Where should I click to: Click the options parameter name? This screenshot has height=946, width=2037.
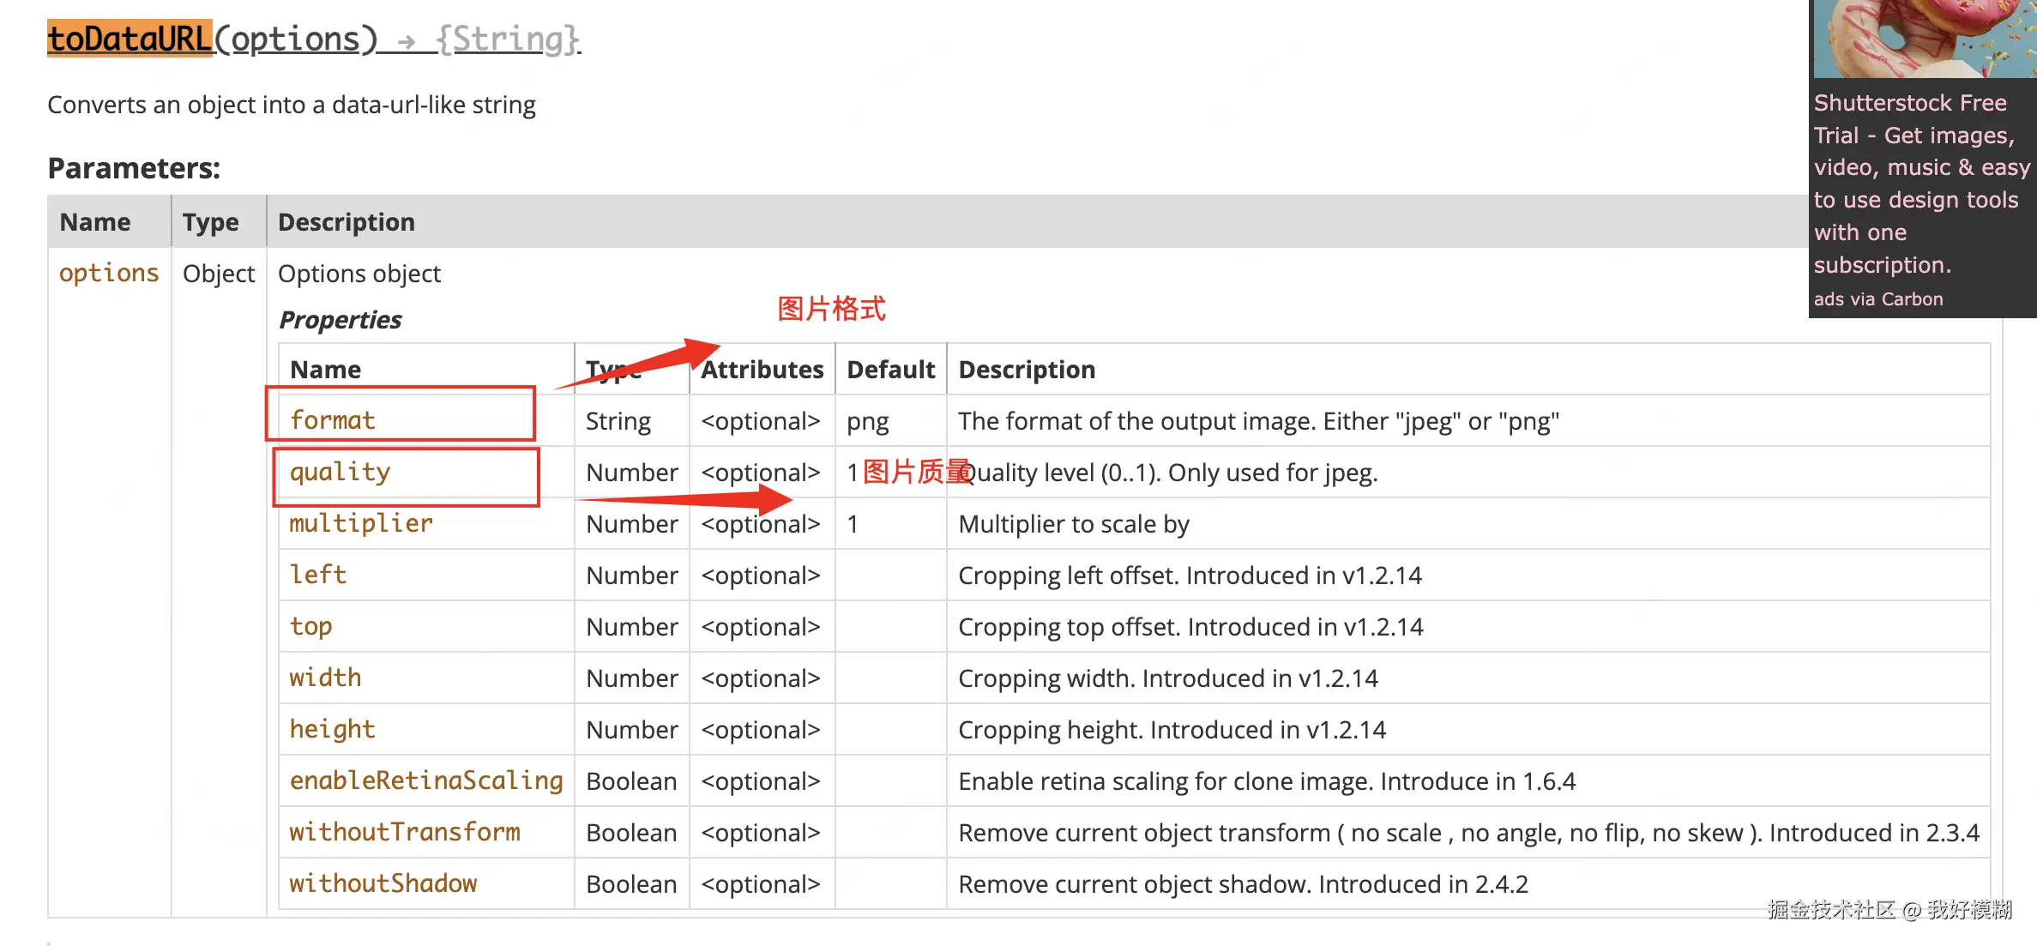[109, 273]
